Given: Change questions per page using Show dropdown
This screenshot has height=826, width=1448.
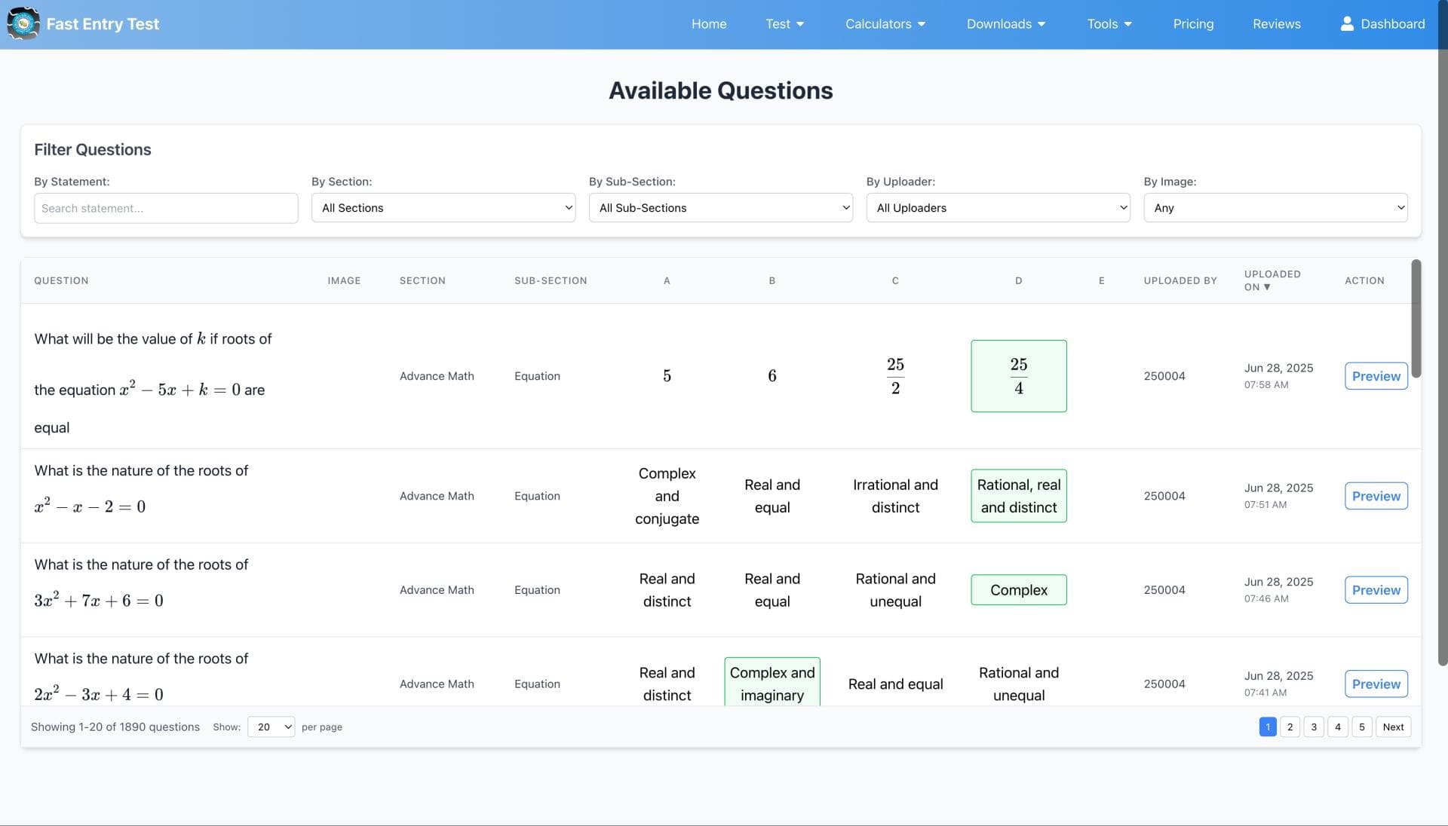Looking at the screenshot, I should pyautogui.click(x=271, y=727).
